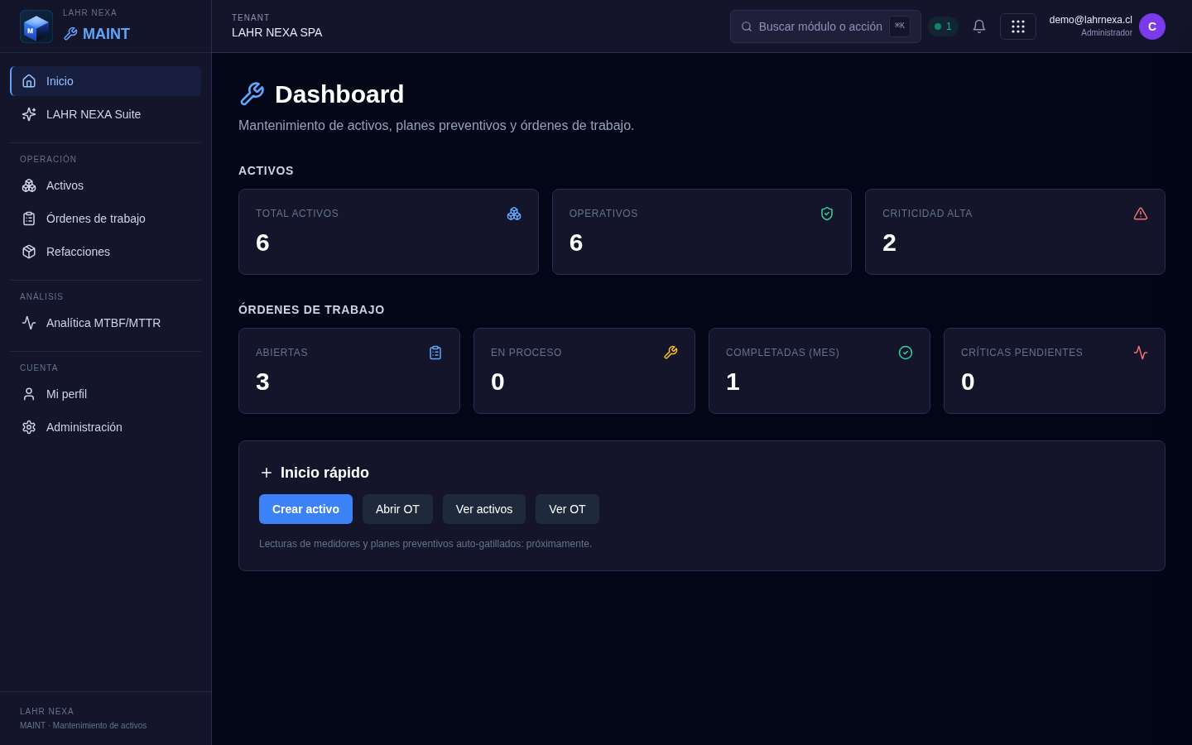Image resolution: width=1192 pixels, height=745 pixels.
Task: Click the Ver OT button
Action: coord(567,509)
